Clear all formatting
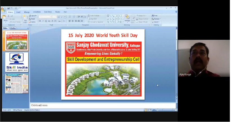This screenshot has height=122, width=231. coord(65,17)
